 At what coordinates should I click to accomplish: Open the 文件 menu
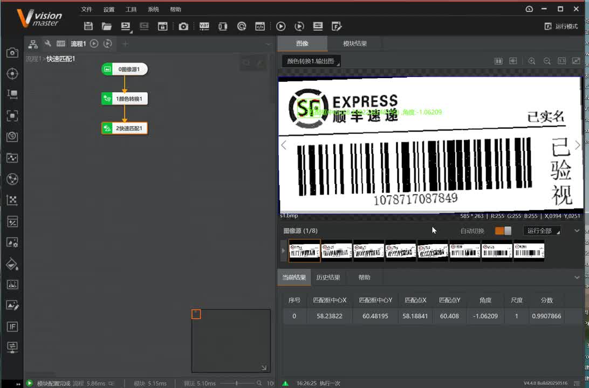[x=86, y=9]
